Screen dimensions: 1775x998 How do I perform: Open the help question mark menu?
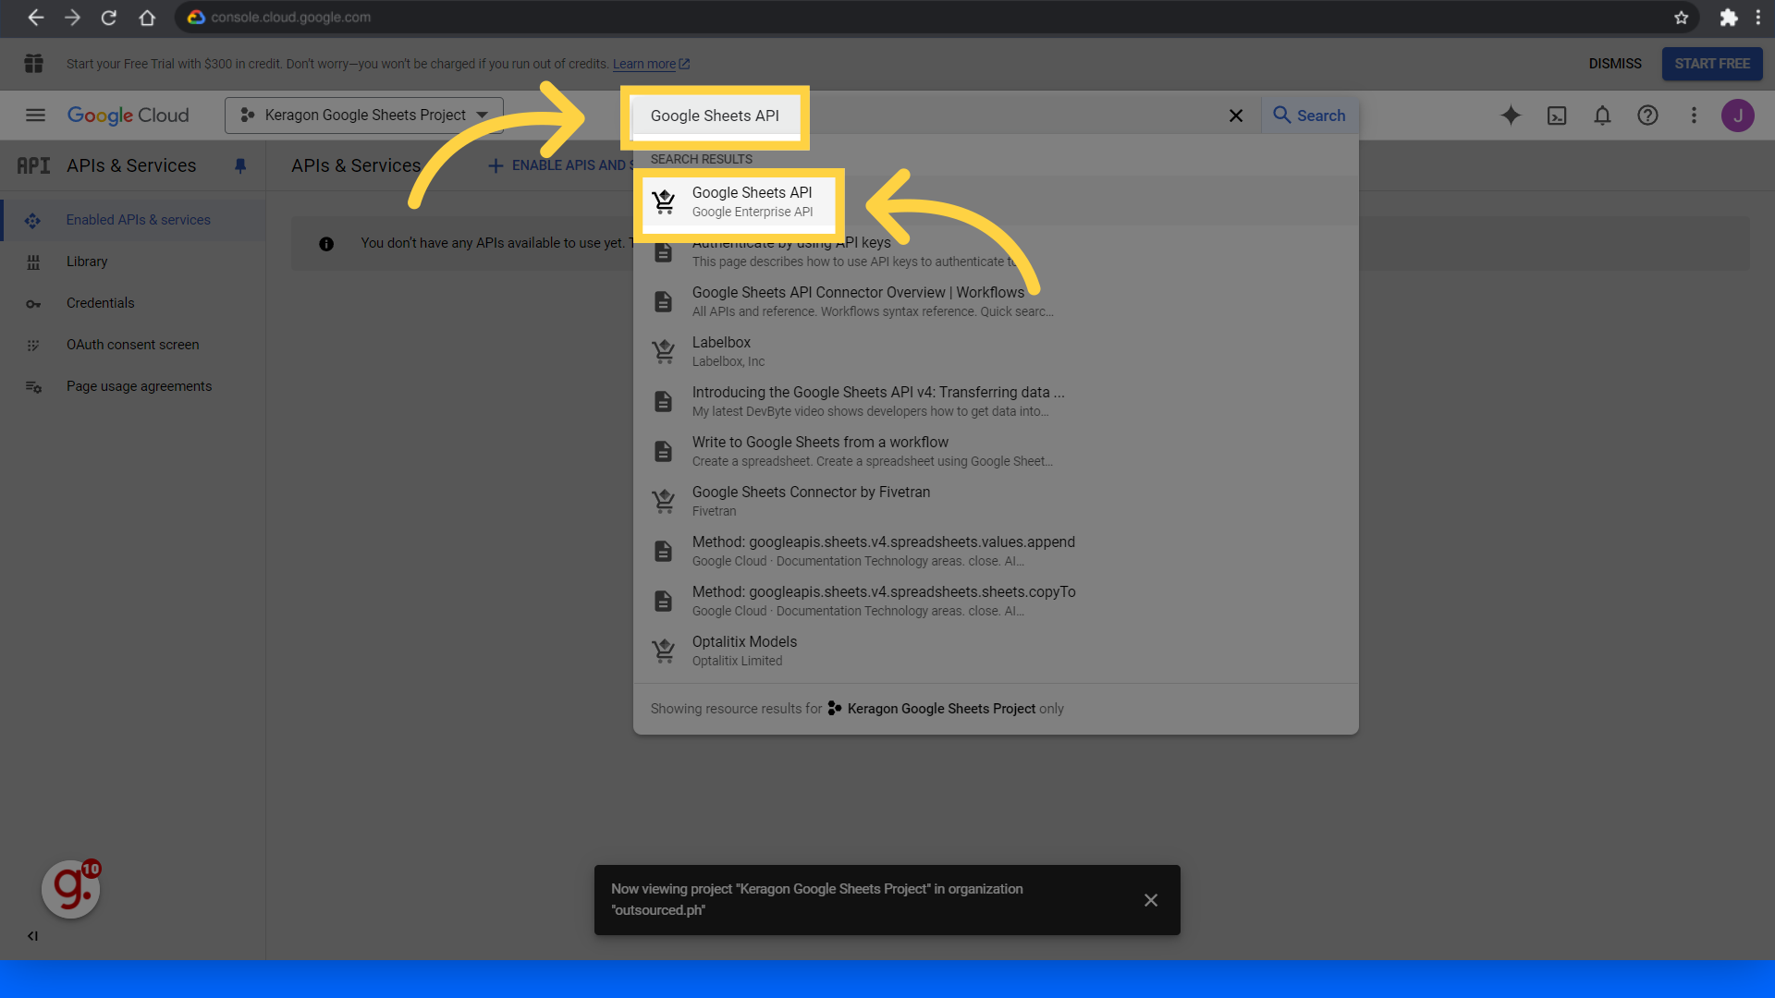tap(1647, 116)
